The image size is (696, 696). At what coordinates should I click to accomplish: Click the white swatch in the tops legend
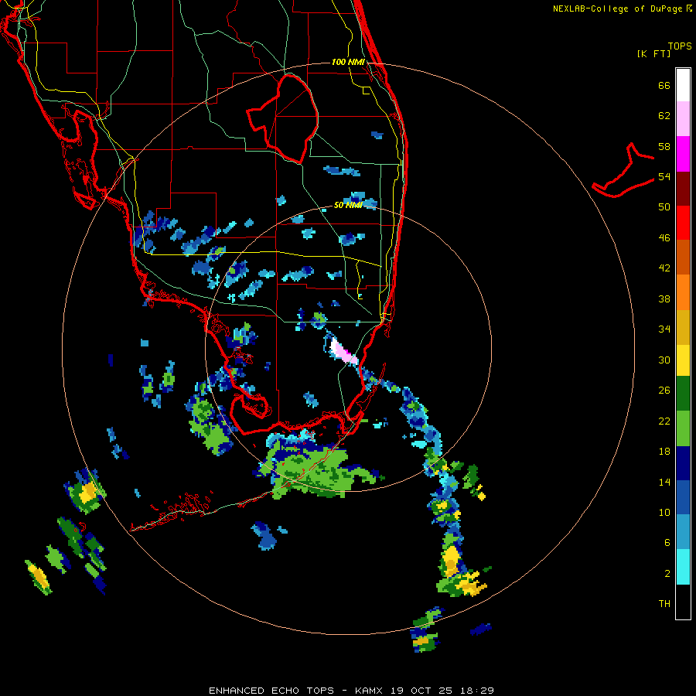click(x=683, y=85)
